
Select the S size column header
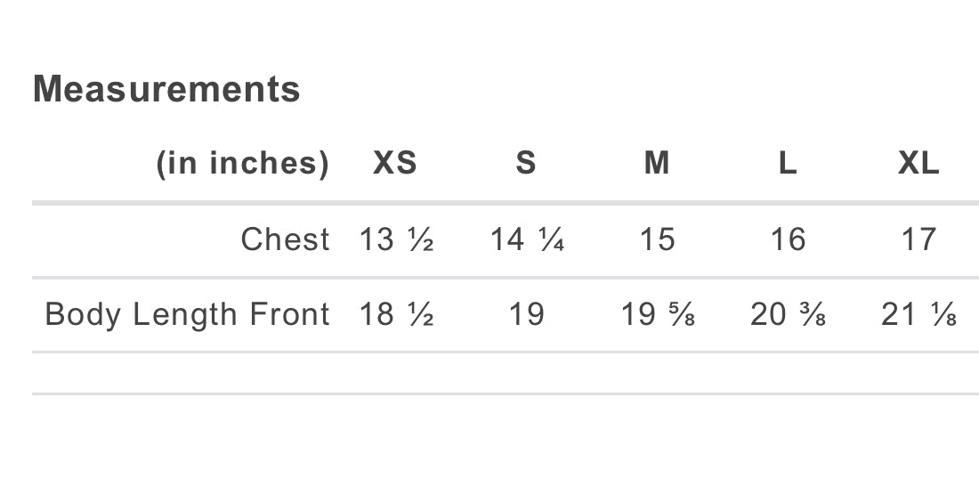(x=526, y=164)
